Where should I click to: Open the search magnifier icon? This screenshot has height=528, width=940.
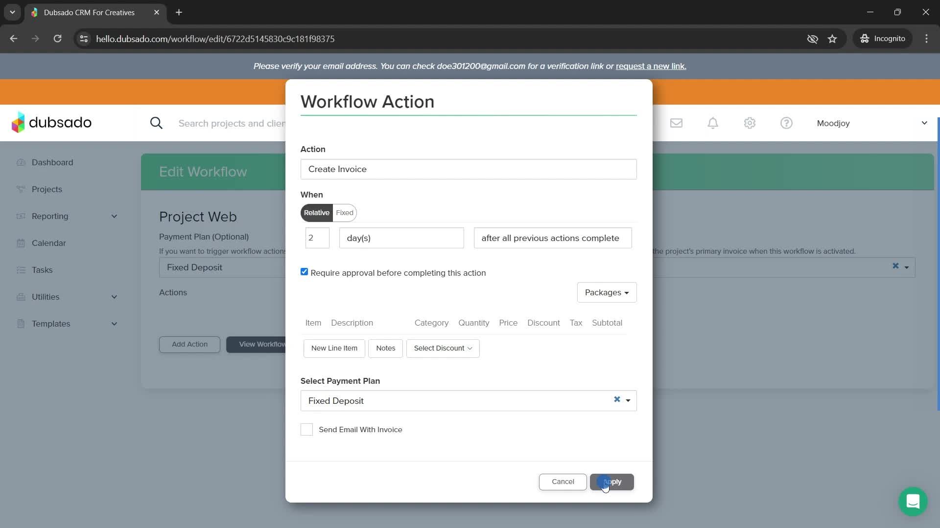[156, 123]
